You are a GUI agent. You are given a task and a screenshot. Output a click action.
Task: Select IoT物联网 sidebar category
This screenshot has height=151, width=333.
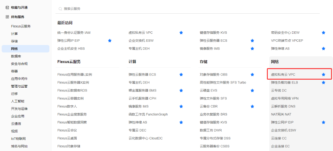[18, 139]
